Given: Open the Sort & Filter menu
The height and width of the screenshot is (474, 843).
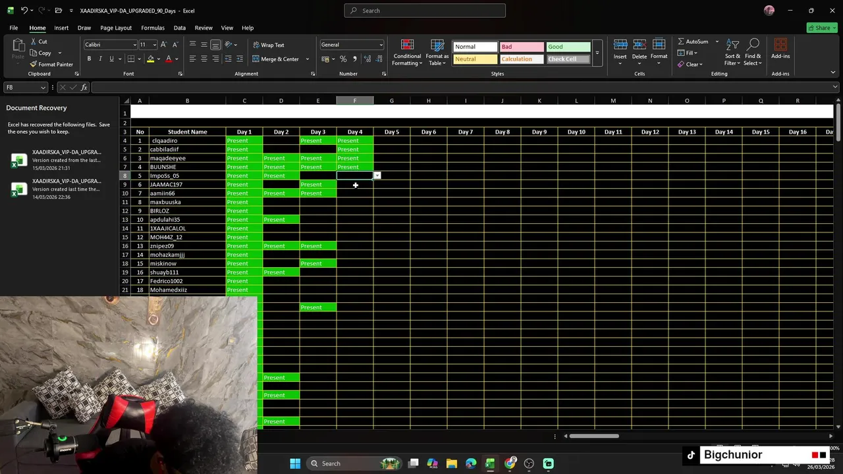Looking at the screenshot, I should 732,52.
